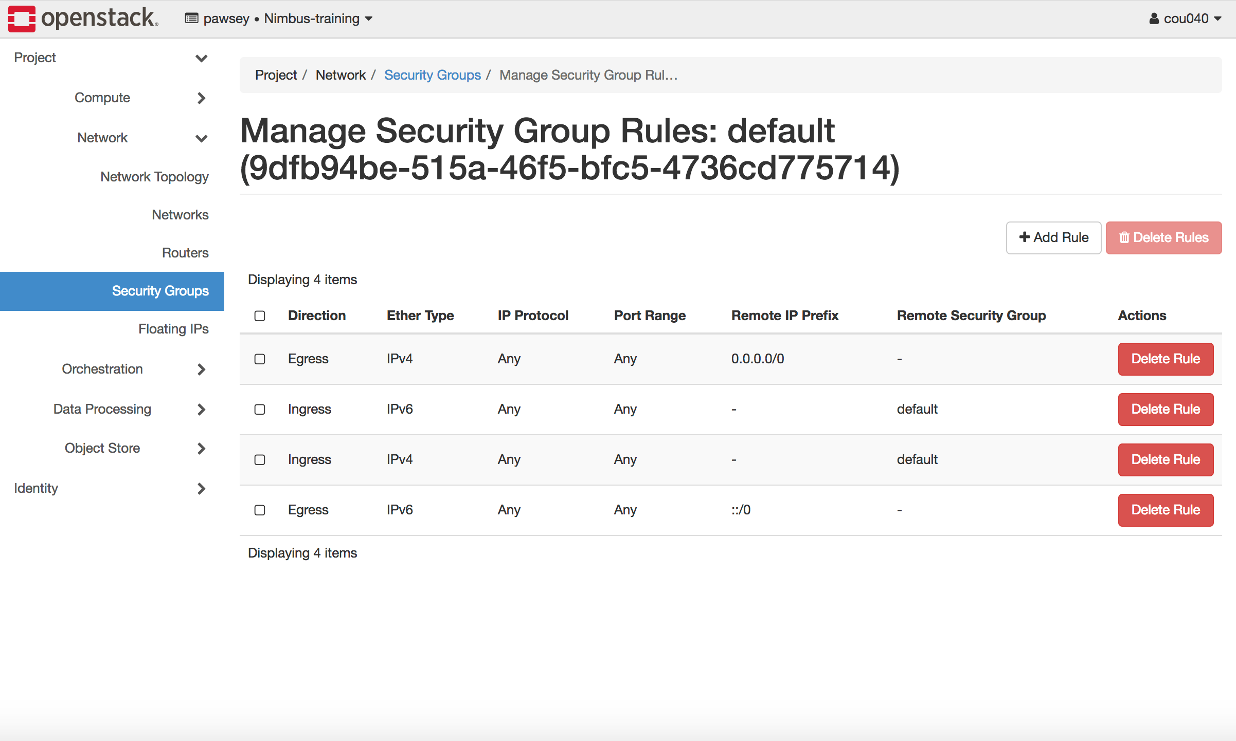Image resolution: width=1236 pixels, height=741 pixels.
Task: Delete the Egress IPv6 rule
Action: coord(1166,510)
